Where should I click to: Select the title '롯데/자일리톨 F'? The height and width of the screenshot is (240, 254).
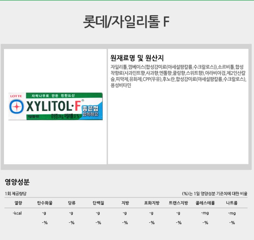[126, 21]
